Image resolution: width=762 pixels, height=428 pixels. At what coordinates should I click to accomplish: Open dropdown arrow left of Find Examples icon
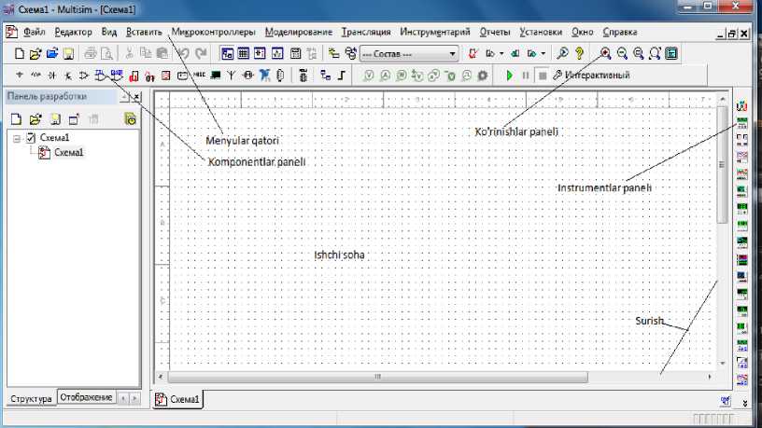point(543,53)
